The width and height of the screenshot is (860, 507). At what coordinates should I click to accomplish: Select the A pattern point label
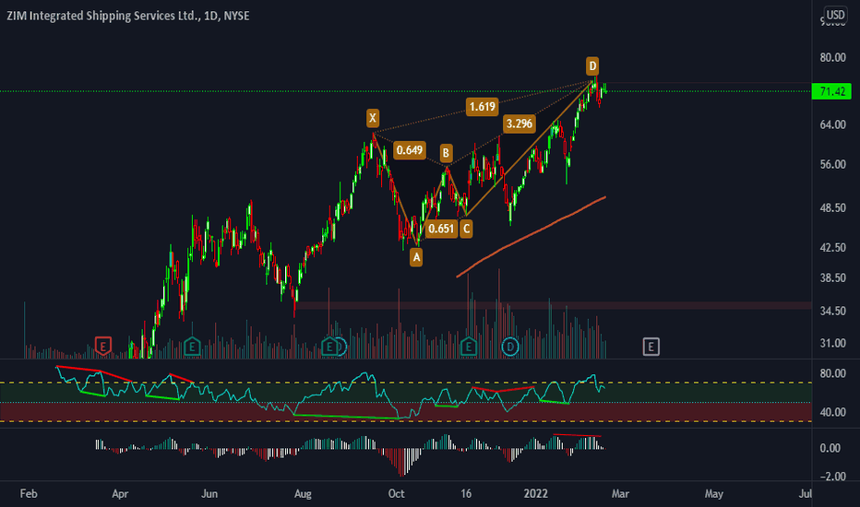point(416,257)
